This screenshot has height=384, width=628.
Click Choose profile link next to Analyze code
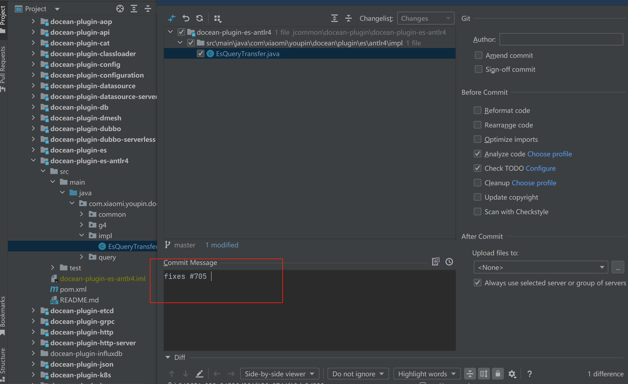click(549, 154)
